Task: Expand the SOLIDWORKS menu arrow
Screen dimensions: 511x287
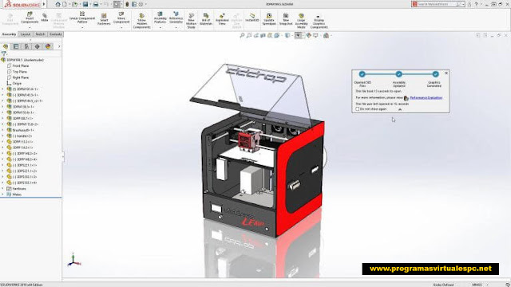Action: pos(44,4)
